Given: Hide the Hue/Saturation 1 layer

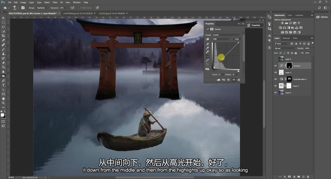Looking at the screenshot, I should click(276, 79).
